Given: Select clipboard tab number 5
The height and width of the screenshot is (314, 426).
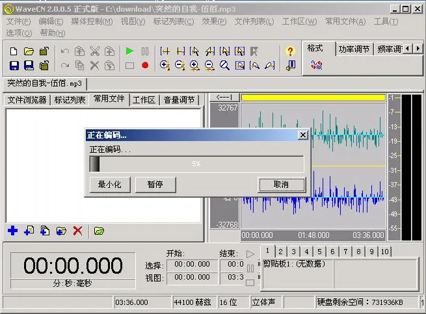Looking at the screenshot, I should click(319, 252).
